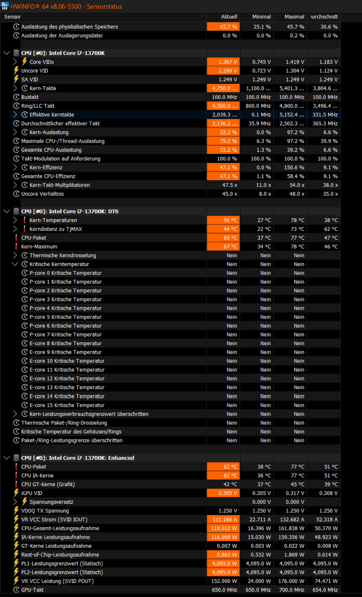Screen dimensions: 362x597
Task: Click the clock icon beside Auslastung des physikalischen Speichers
Action: coord(16,27)
